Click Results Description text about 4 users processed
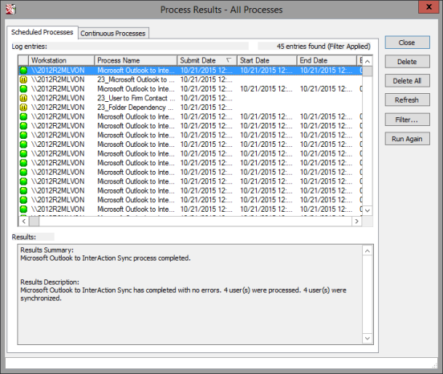This screenshot has height=374, width=443. (x=183, y=294)
